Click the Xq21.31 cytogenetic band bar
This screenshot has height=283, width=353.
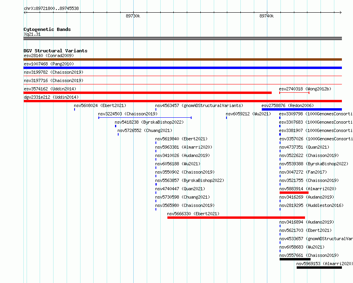[182, 38]
